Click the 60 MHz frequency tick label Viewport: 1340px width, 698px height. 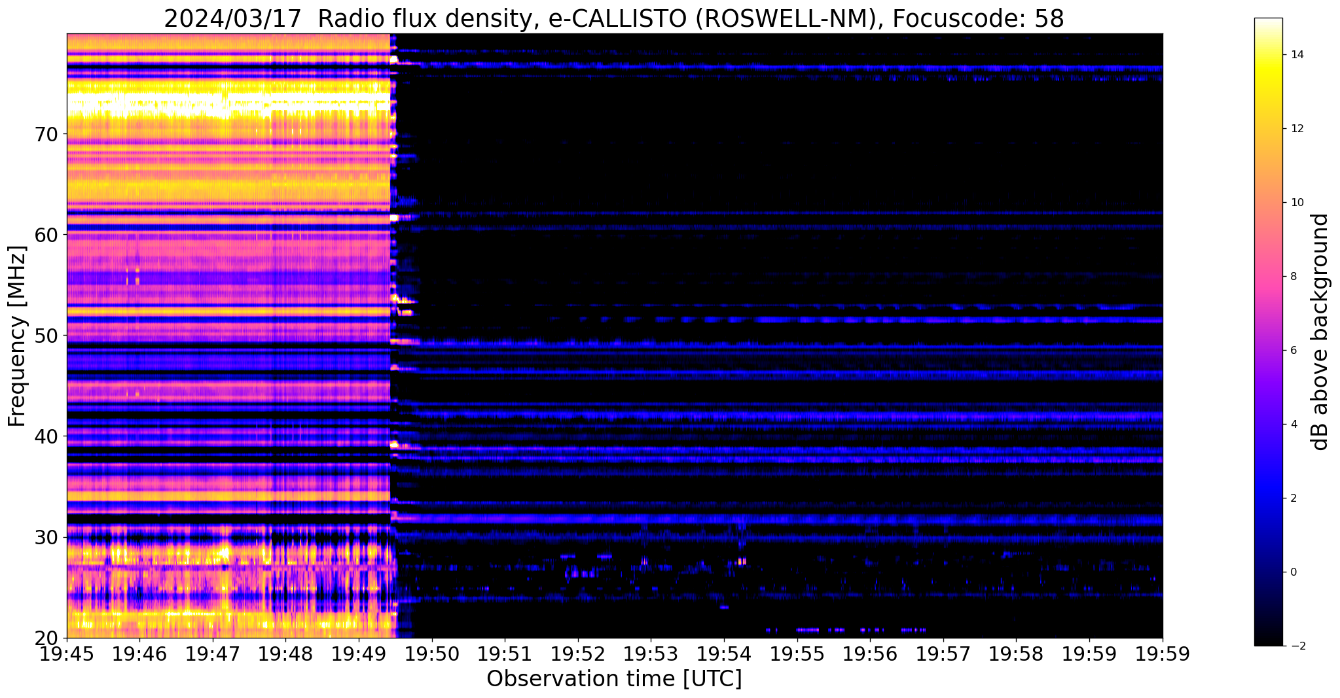pos(46,235)
